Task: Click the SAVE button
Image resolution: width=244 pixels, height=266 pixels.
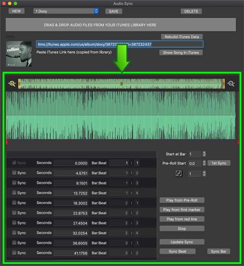Action: [x=114, y=11]
